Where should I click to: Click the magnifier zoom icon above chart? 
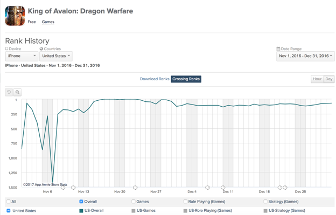point(17,92)
